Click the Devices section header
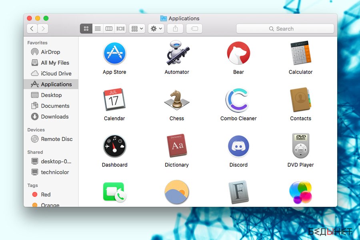Viewport: 360px width, 240px height. (36, 130)
